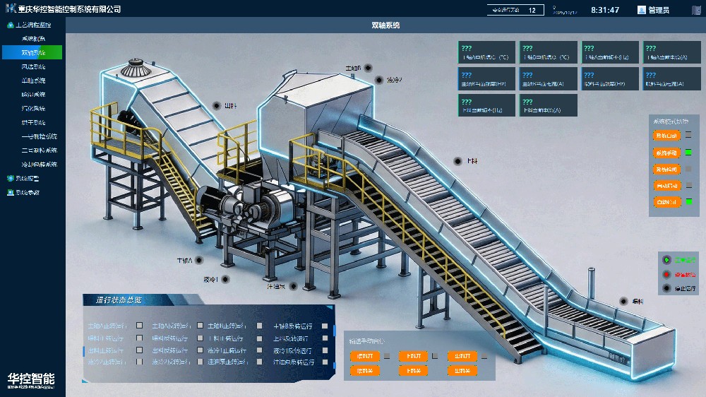Image resolution: width=706 pixels, height=397 pixels.
Task: Click the orange 出料关 button
Action: (x=462, y=371)
